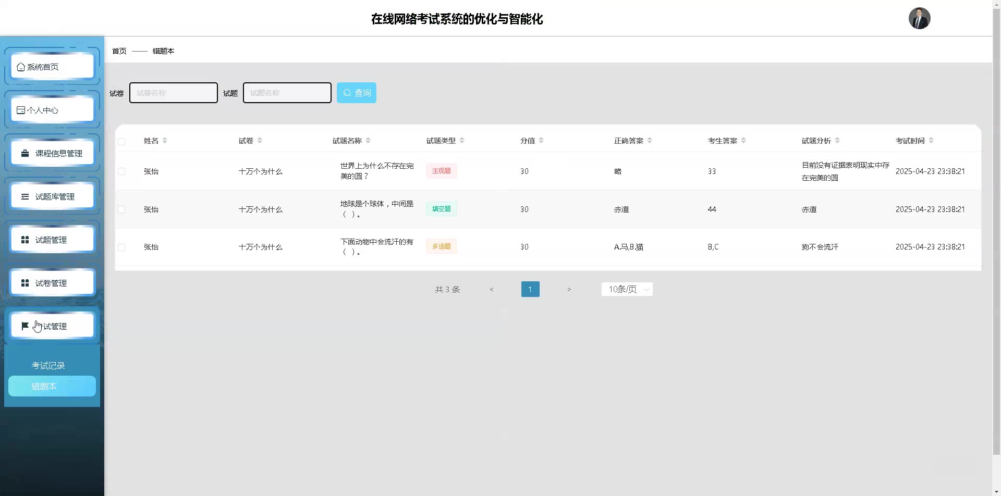Open the 10条/页 page size dropdown
This screenshot has height=496, width=1001.
click(x=627, y=290)
